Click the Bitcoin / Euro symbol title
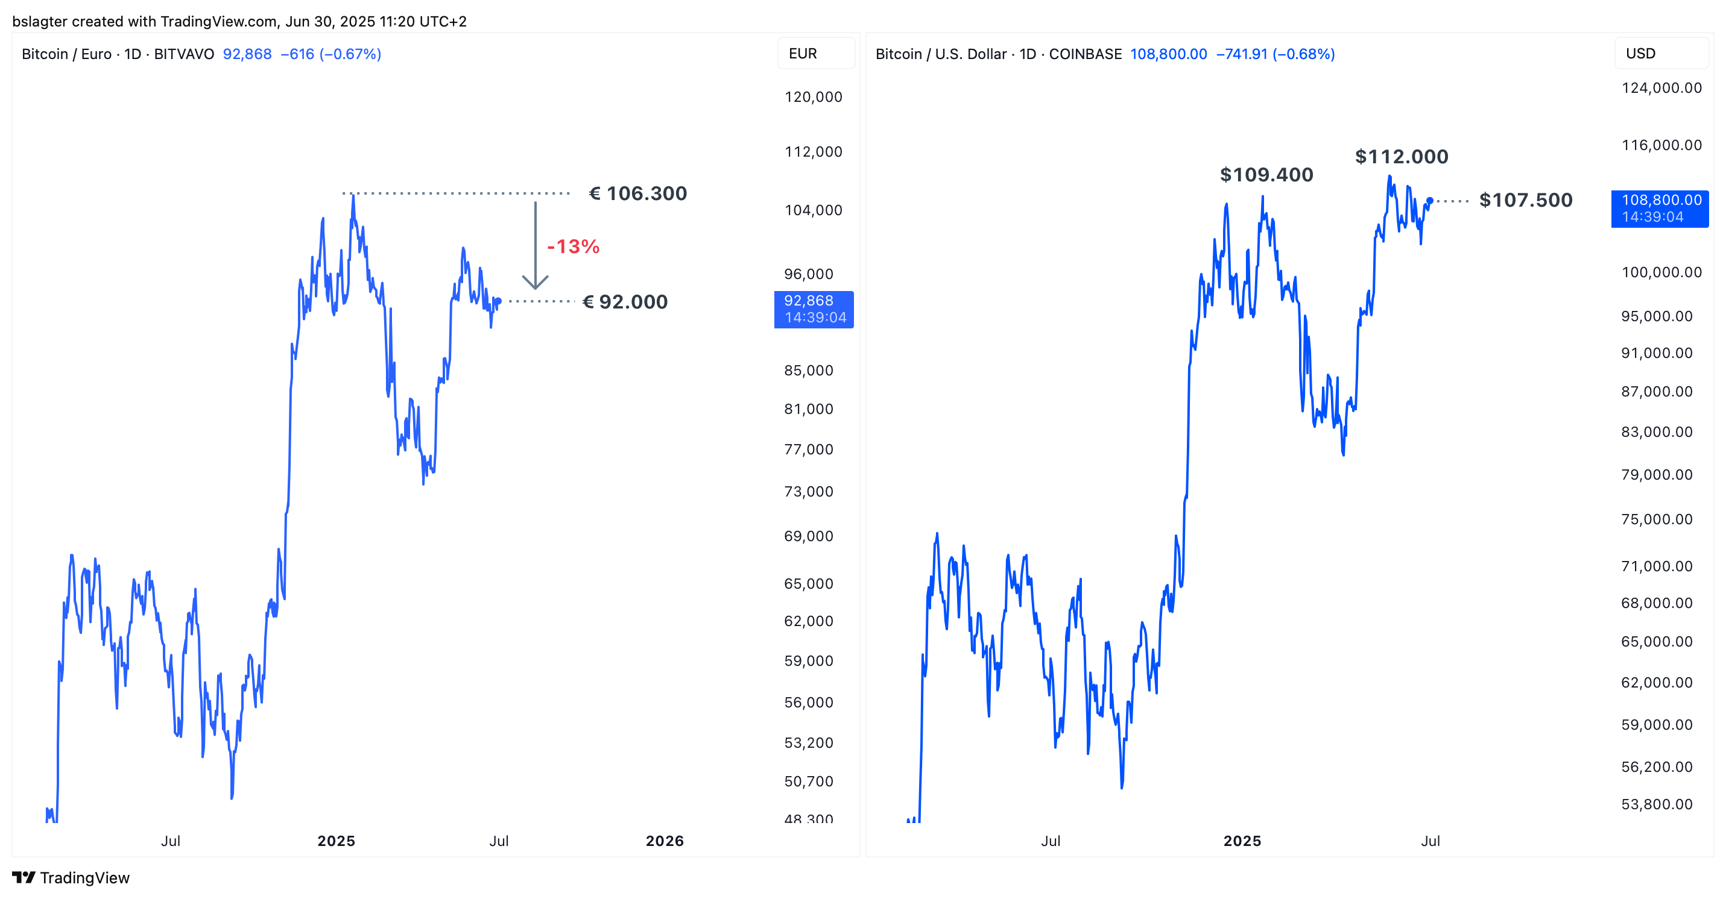The height and width of the screenshot is (899, 1726). [117, 54]
